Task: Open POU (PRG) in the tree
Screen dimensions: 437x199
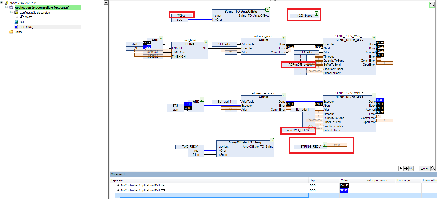Action: (26, 27)
